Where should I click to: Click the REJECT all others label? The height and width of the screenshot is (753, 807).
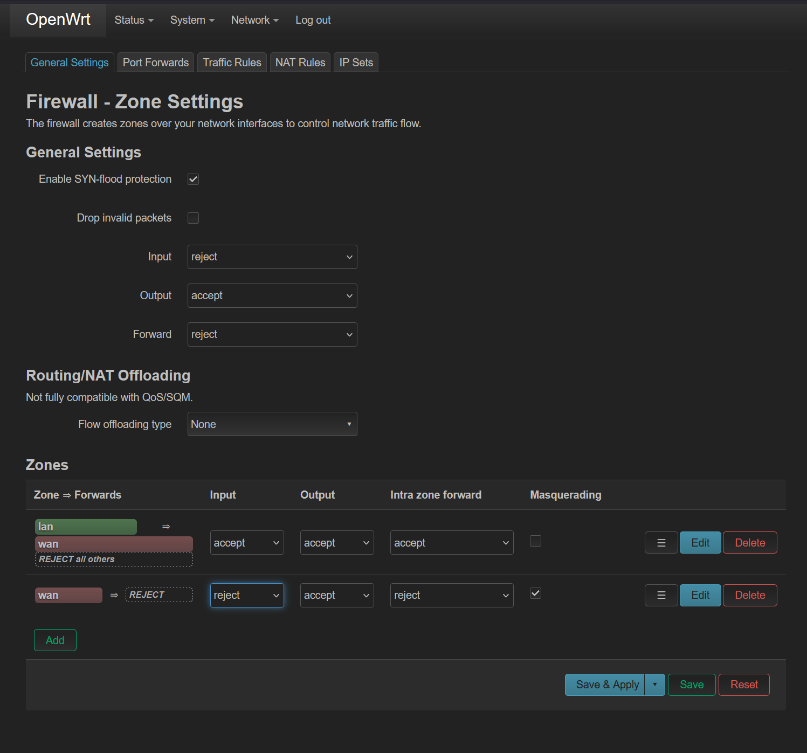pyautogui.click(x=114, y=559)
